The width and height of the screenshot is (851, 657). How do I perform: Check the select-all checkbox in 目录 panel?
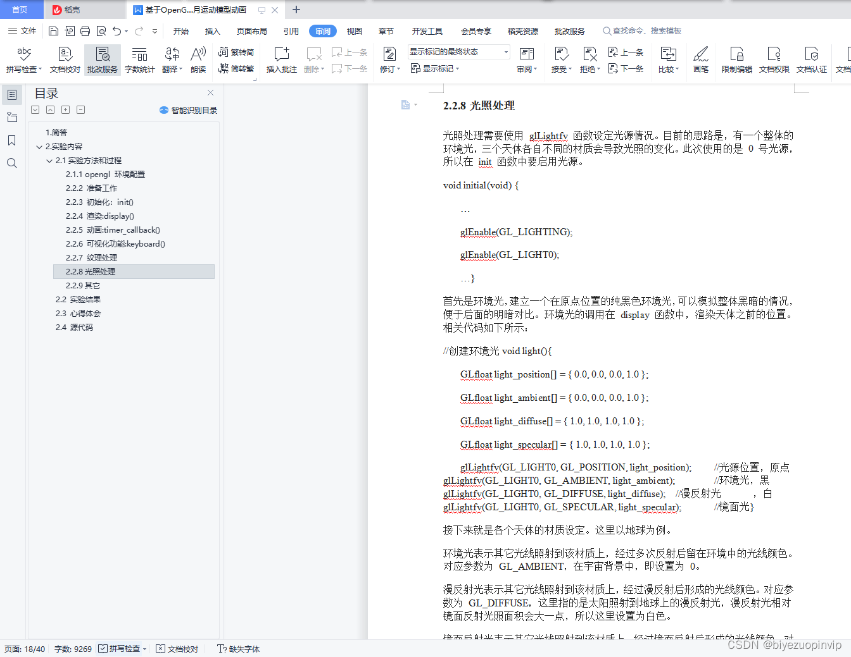tap(35, 109)
